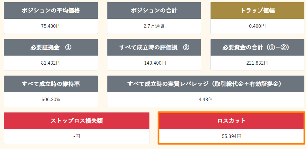Click the すべて成立時の維持率 header
The image size is (306, 149).
pyautogui.click(x=51, y=84)
